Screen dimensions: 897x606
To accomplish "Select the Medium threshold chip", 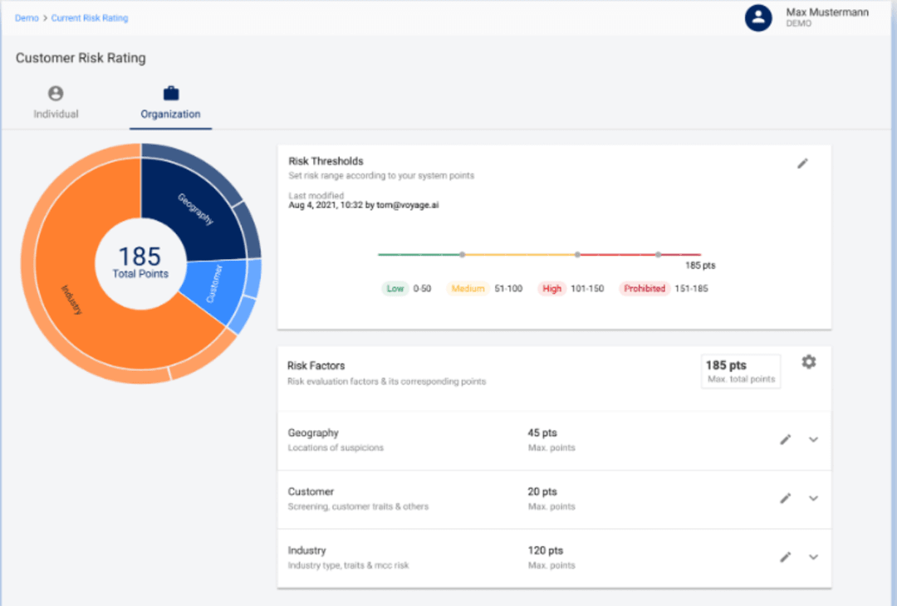I will coord(468,288).
